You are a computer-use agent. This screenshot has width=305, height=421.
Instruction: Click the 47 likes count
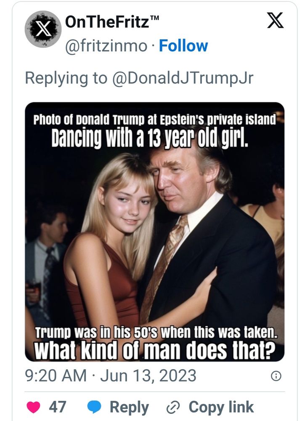coord(58,407)
